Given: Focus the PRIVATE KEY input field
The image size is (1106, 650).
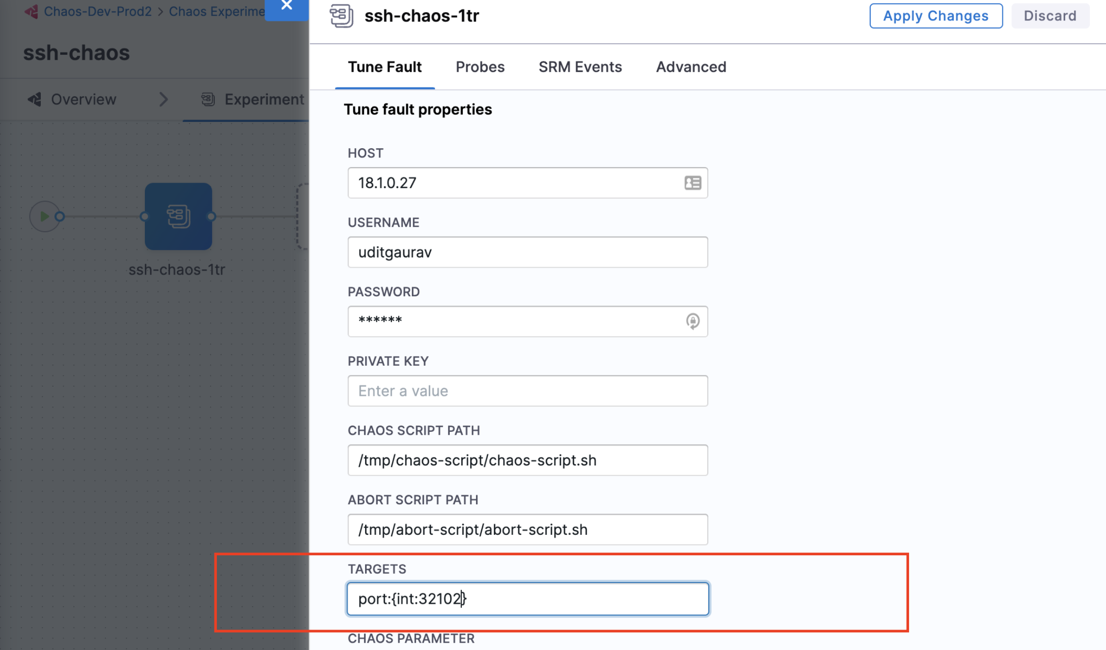Looking at the screenshot, I should pos(527,391).
